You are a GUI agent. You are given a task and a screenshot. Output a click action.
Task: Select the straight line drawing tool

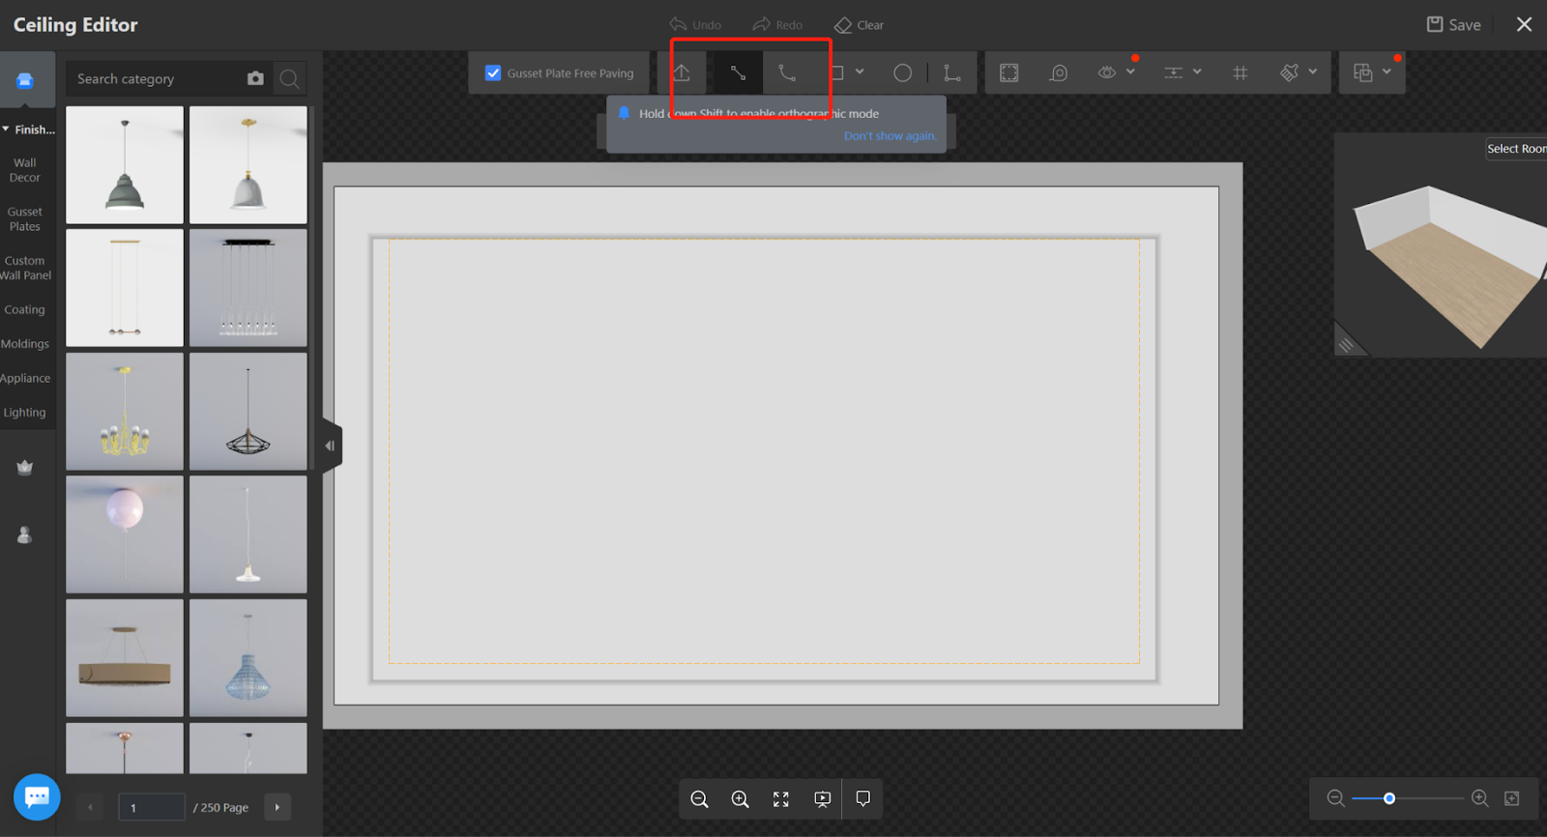(738, 73)
